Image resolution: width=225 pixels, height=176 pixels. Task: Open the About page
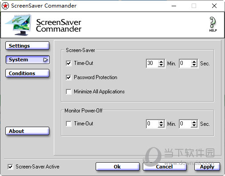28,131
